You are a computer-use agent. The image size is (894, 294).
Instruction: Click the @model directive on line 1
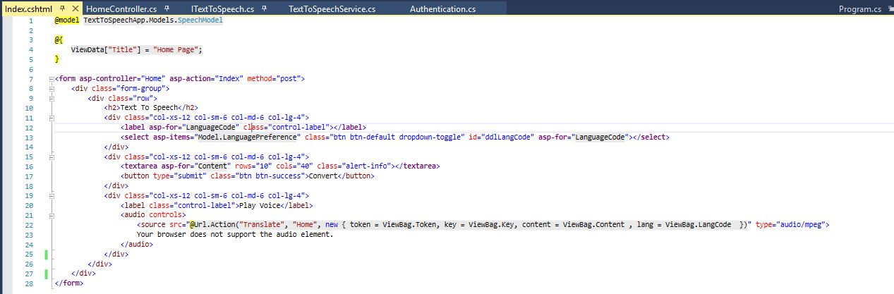click(67, 20)
